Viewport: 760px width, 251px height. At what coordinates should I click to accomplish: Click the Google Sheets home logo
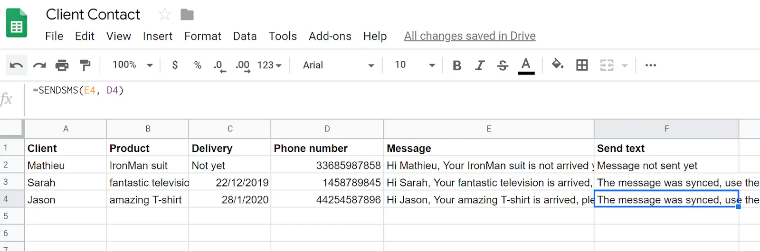(17, 23)
